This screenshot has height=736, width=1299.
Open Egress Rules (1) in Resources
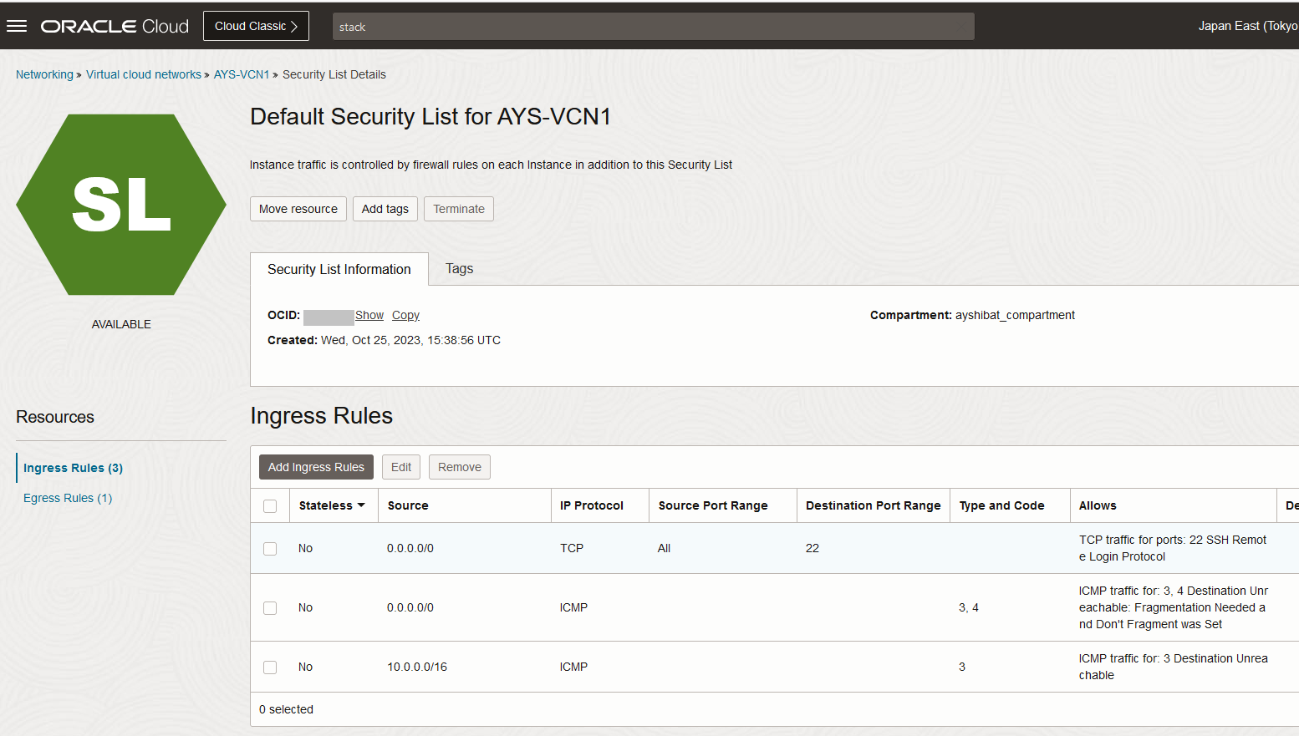tap(68, 498)
